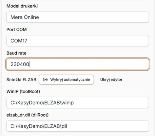The width and height of the screenshot is (155, 136).
Task: Focus the Model drukarki input field
Action: tap(77, 17)
